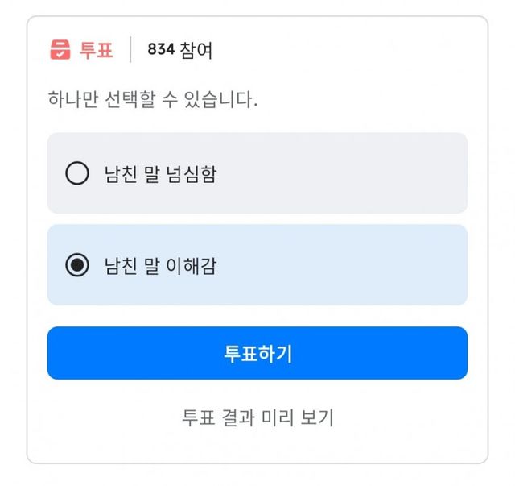Click the filled radio circle for 남친 말 이해감
The height and width of the screenshot is (486, 515).
pyautogui.click(x=77, y=265)
